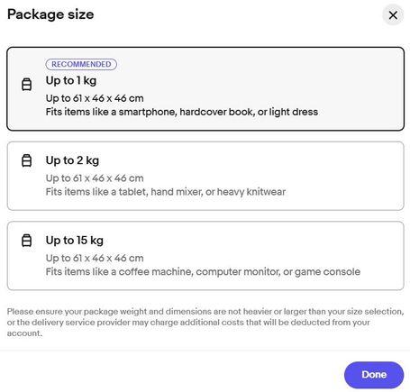This screenshot has height=392, width=410.
Task: Click the Package size dialog title
Action: [50, 14]
